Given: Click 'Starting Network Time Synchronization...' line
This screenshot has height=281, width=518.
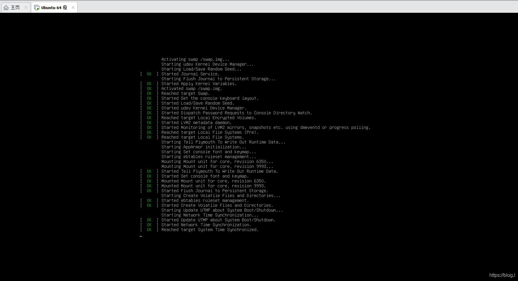Looking at the screenshot, I should (x=210, y=215).
